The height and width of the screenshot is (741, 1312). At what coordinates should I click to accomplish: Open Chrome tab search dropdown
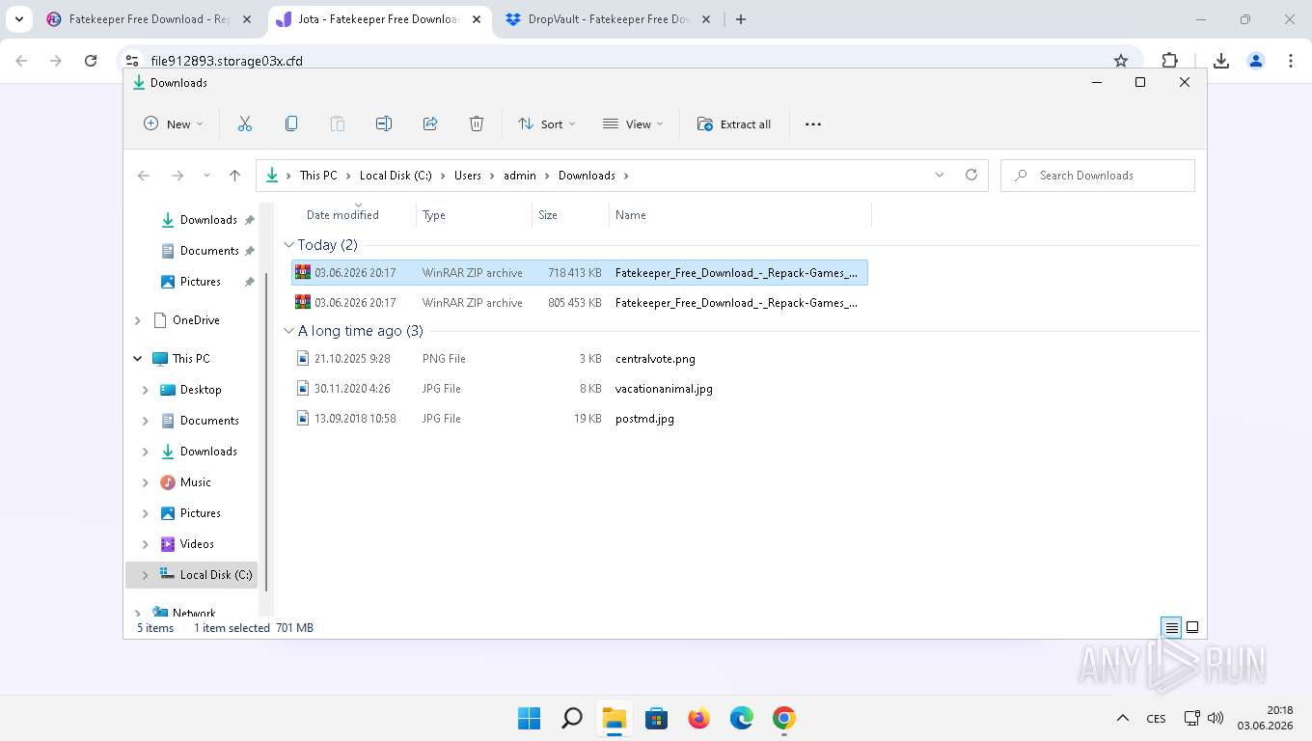pyautogui.click(x=19, y=19)
